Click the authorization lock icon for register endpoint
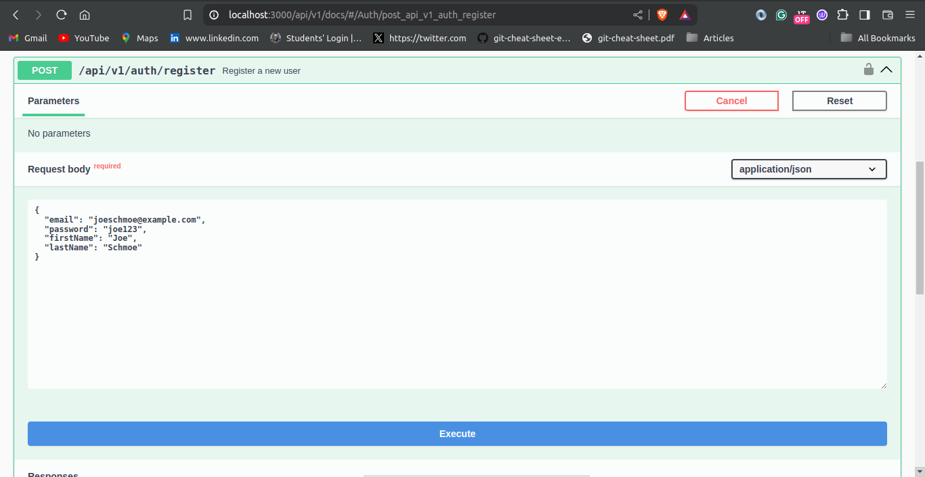925x477 pixels. [868, 69]
